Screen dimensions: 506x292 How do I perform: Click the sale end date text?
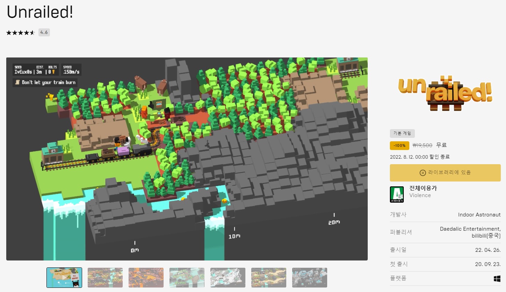pyautogui.click(x=420, y=157)
